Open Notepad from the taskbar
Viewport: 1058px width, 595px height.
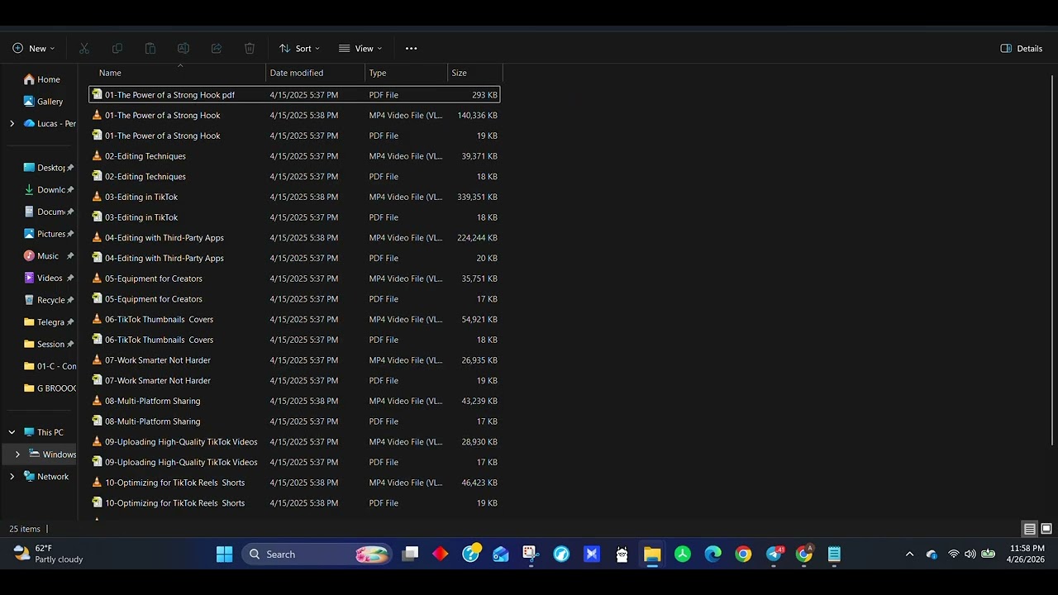click(834, 554)
